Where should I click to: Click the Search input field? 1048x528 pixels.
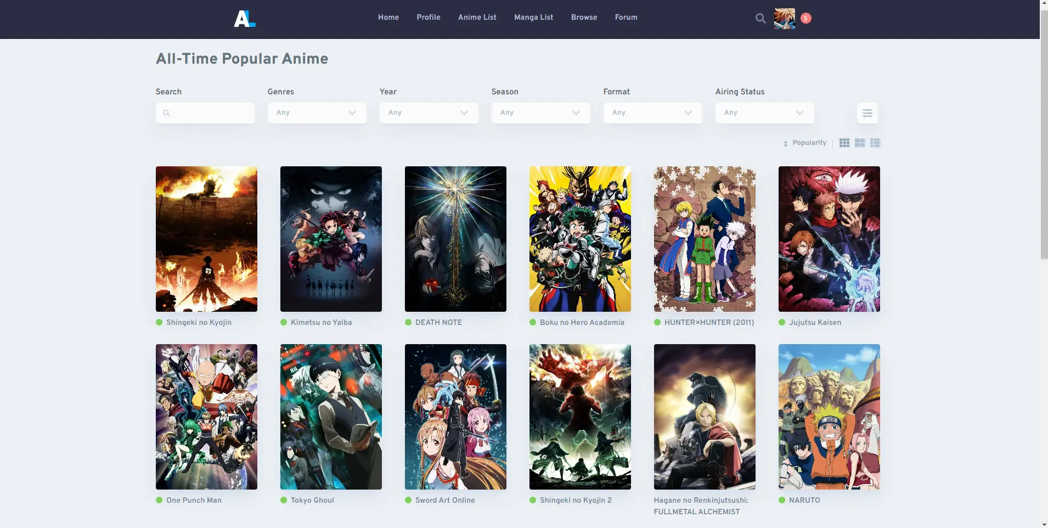point(205,113)
